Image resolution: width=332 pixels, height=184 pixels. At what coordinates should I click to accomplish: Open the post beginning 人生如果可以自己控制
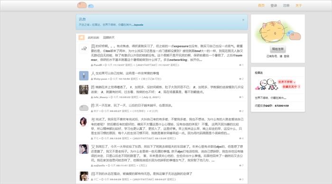[x=125, y=73]
